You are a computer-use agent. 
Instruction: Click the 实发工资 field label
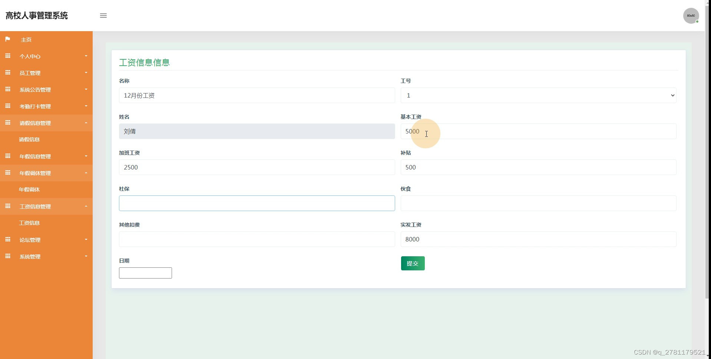(411, 225)
